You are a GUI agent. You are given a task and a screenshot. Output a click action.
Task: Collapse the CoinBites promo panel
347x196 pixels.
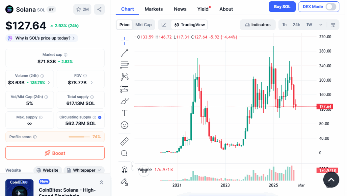tap(101, 182)
